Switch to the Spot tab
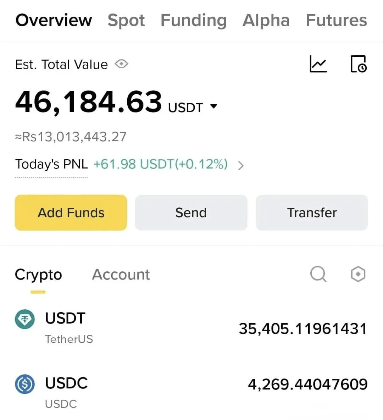 [126, 20]
